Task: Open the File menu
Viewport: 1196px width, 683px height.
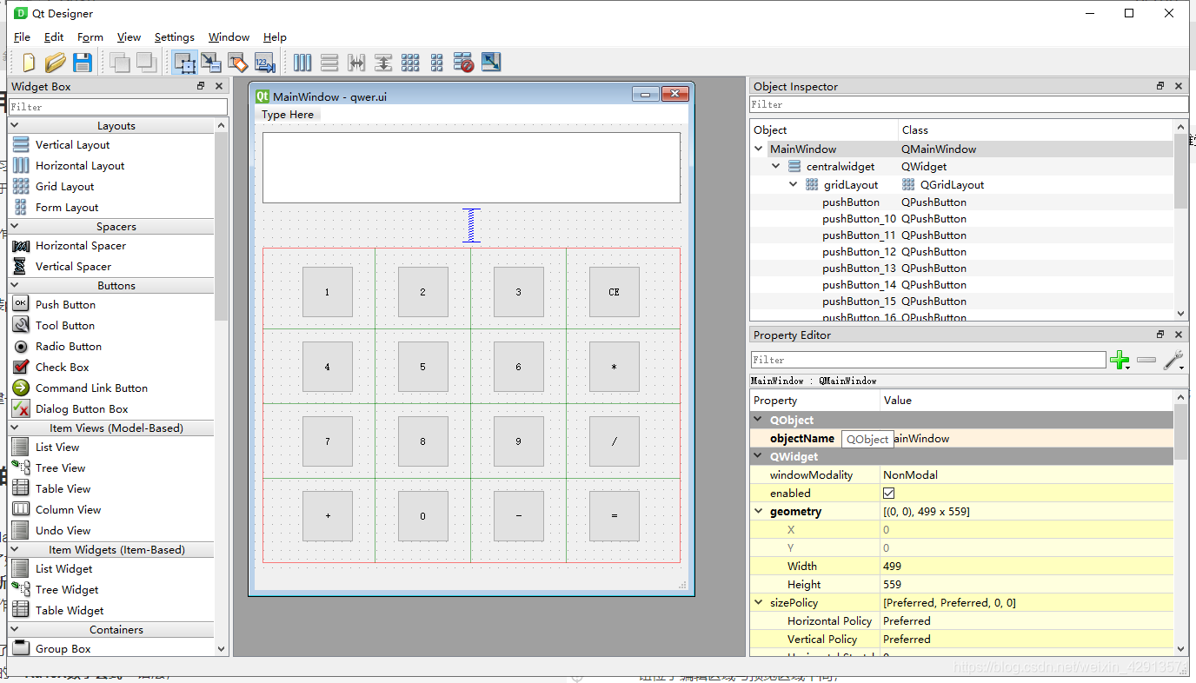Action: click(x=22, y=37)
